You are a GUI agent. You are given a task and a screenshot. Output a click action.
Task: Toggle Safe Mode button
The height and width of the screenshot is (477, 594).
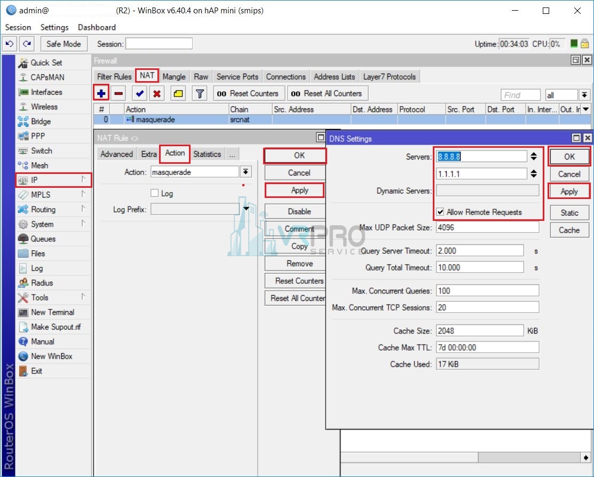pos(64,44)
